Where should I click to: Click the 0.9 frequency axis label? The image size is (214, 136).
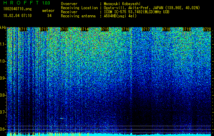[3, 78]
